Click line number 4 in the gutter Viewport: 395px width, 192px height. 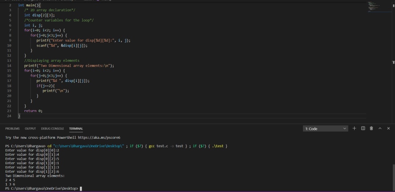pyautogui.click(x=10, y=15)
